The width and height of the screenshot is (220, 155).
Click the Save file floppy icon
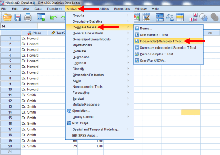click(x=18, y=17)
